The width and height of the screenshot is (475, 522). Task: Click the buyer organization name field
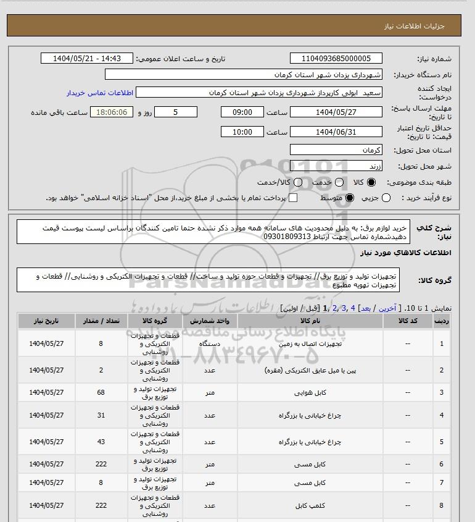pyautogui.click(x=243, y=74)
